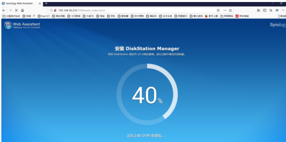Click the QR code icon in address bar
This screenshot has width=286, height=142.
coord(218,10)
